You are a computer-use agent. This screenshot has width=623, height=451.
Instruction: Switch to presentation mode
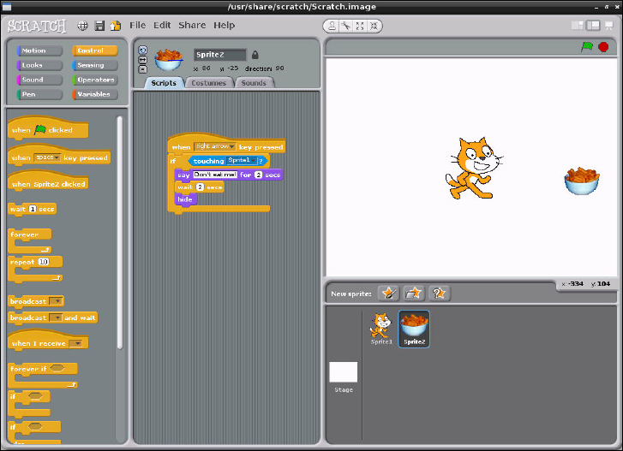[609, 26]
